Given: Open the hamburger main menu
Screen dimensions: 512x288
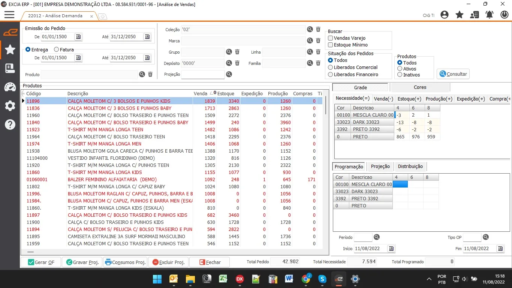Looking at the screenshot, I should tap(9, 15).
